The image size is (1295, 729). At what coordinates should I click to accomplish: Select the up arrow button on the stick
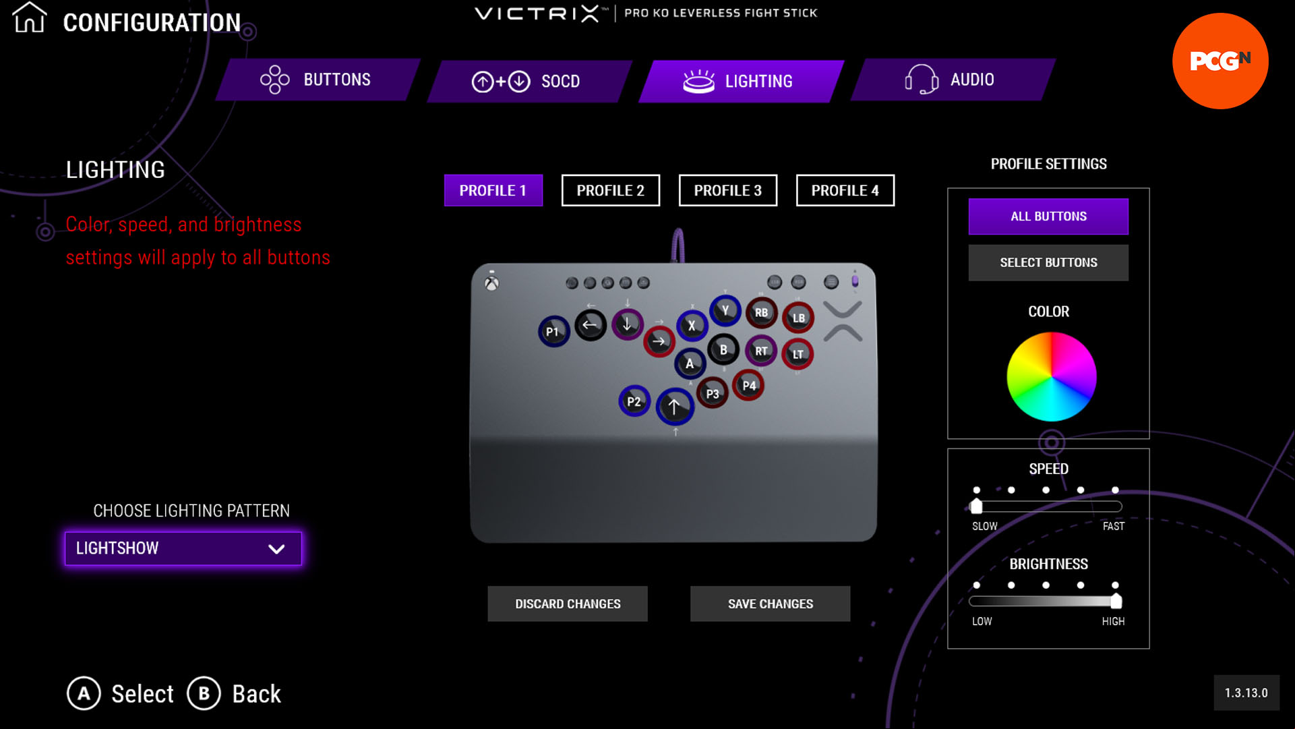[674, 406]
